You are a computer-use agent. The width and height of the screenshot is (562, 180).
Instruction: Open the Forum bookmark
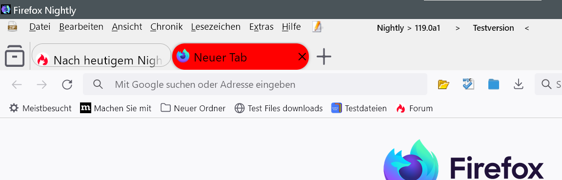pos(414,108)
